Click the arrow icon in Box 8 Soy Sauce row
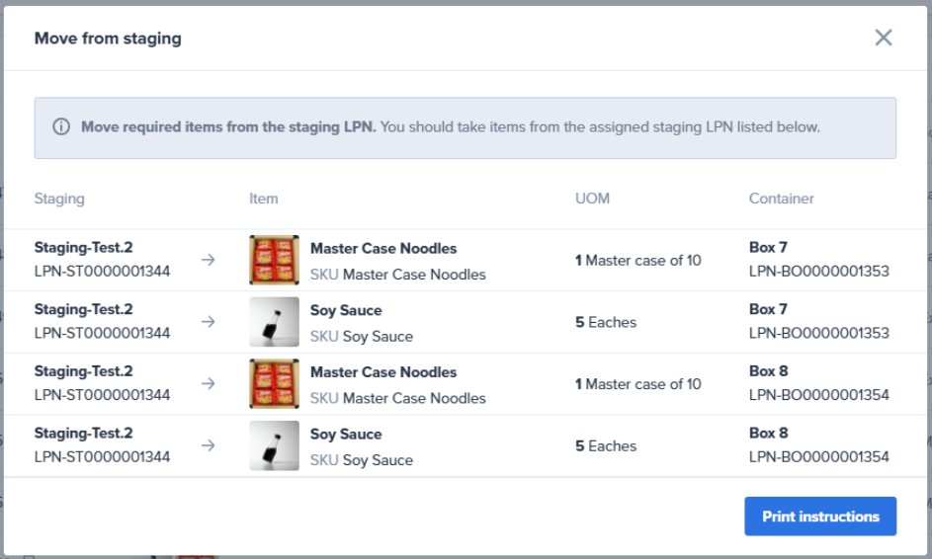932x559 pixels. point(209,445)
